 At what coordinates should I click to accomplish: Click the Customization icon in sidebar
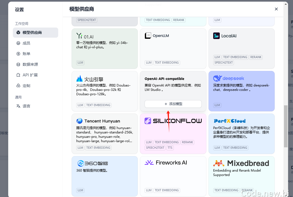(18, 86)
